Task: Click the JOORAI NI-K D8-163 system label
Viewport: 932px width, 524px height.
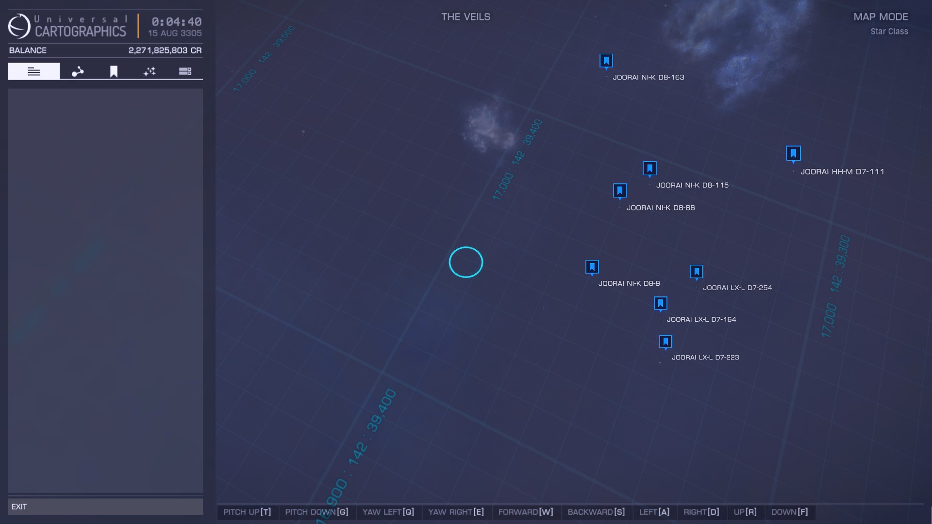Action: [649, 77]
